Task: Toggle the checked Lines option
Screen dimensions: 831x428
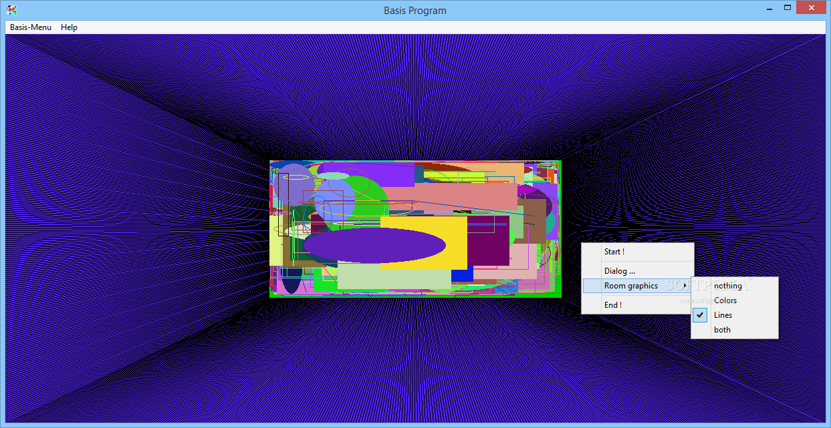Action: coord(734,315)
